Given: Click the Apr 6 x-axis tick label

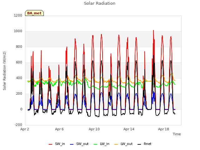Looking at the screenshot, I should (x=59, y=129).
